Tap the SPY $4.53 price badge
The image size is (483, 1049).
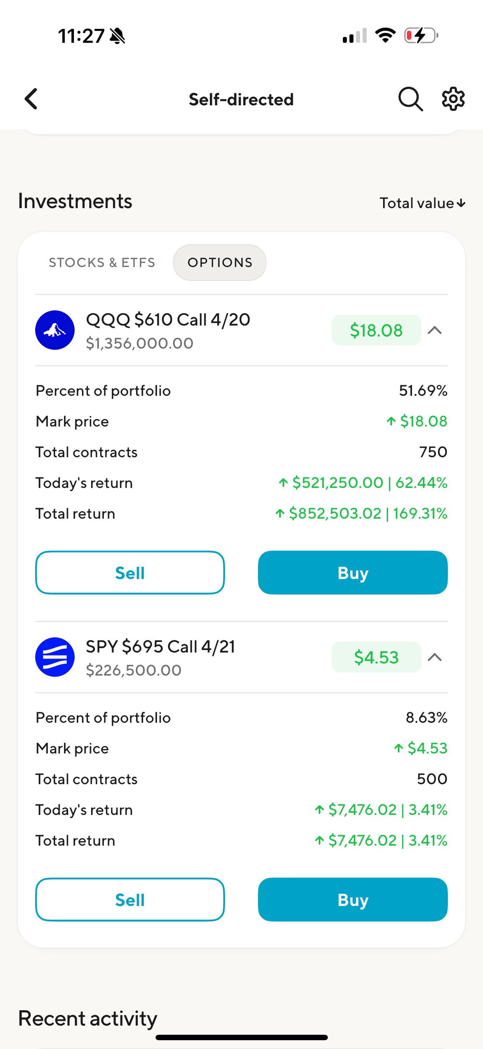pyautogui.click(x=376, y=657)
